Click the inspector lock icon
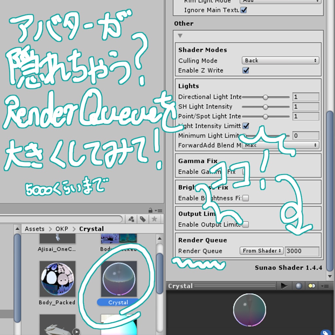Screen dimensions: 335x335 click(x=151, y=211)
